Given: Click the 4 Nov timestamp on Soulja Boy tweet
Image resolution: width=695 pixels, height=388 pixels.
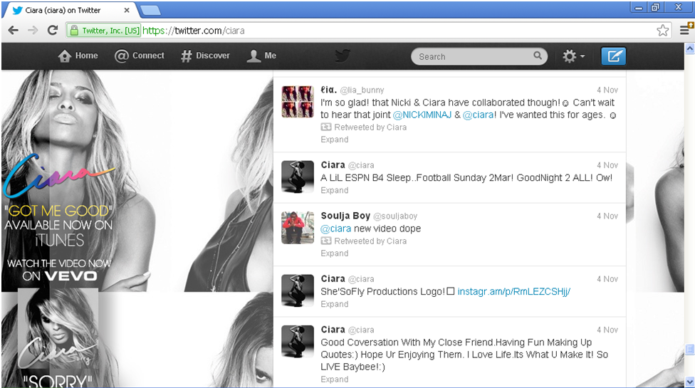Looking at the screenshot, I should pyautogui.click(x=607, y=216).
